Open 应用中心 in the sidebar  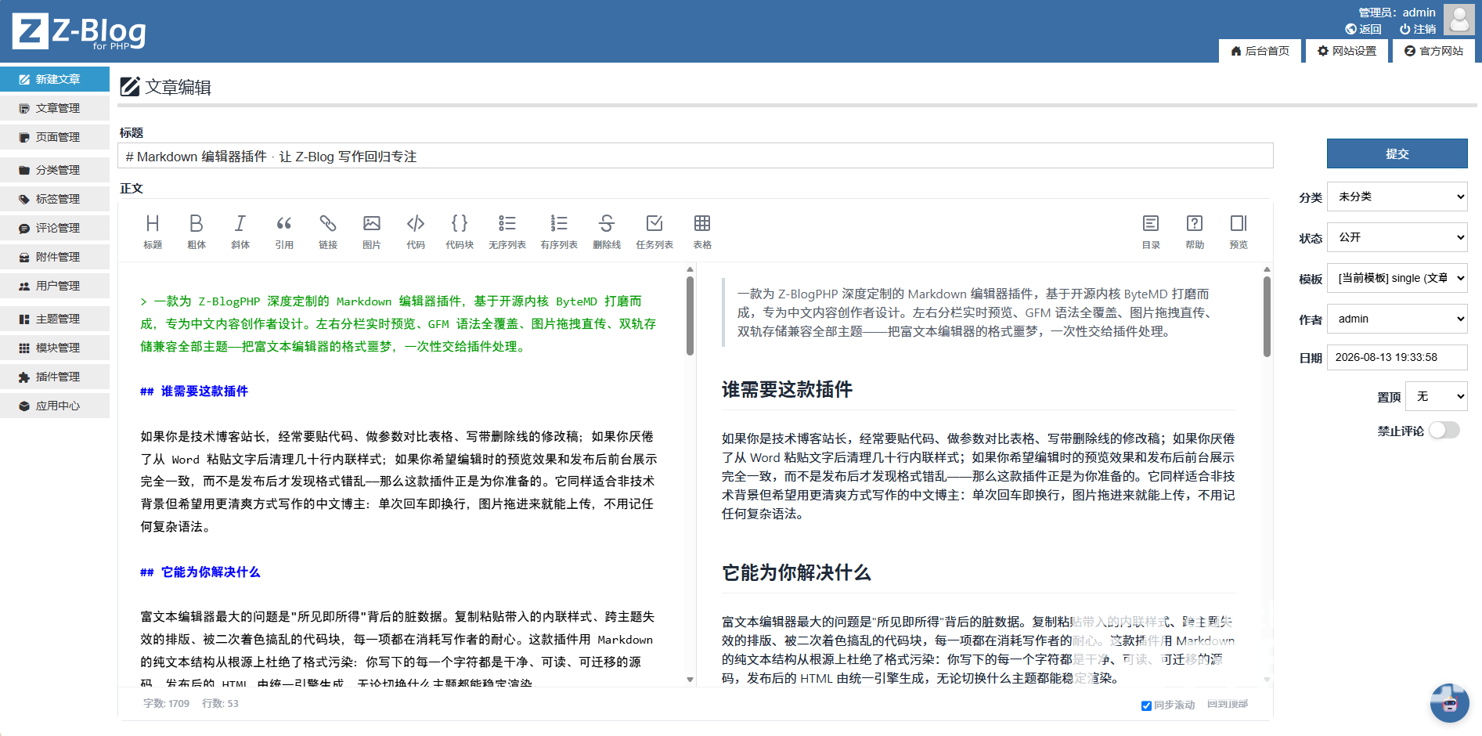click(55, 406)
